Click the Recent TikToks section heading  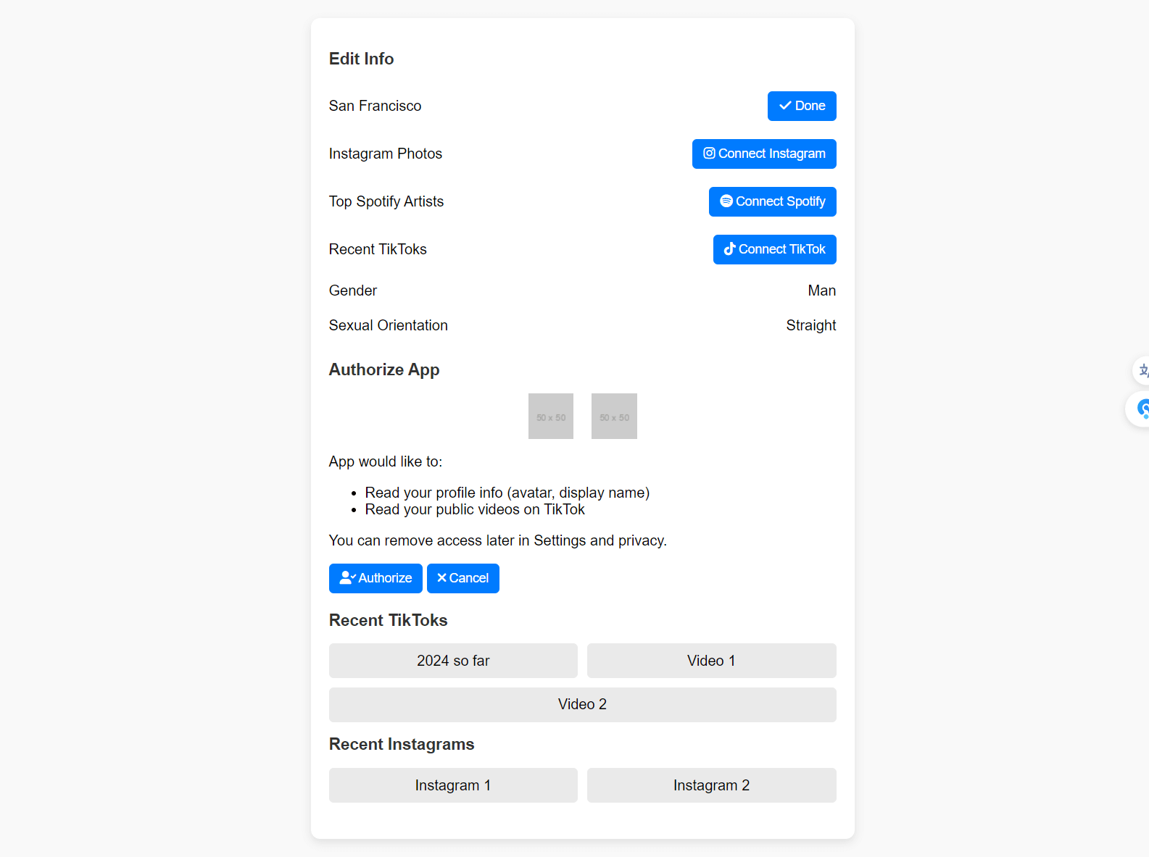pyautogui.click(x=389, y=620)
